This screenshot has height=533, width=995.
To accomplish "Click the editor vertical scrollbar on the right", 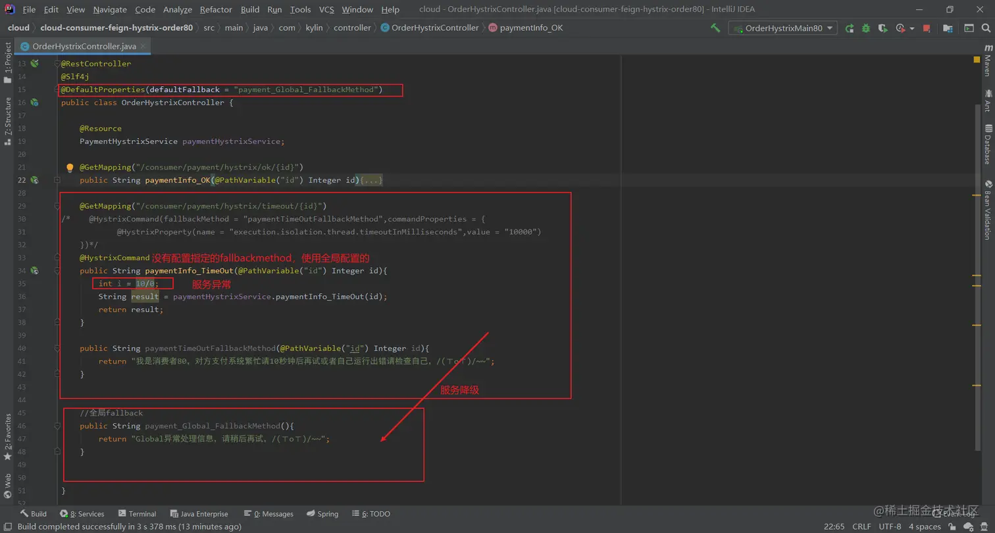I will [977, 276].
